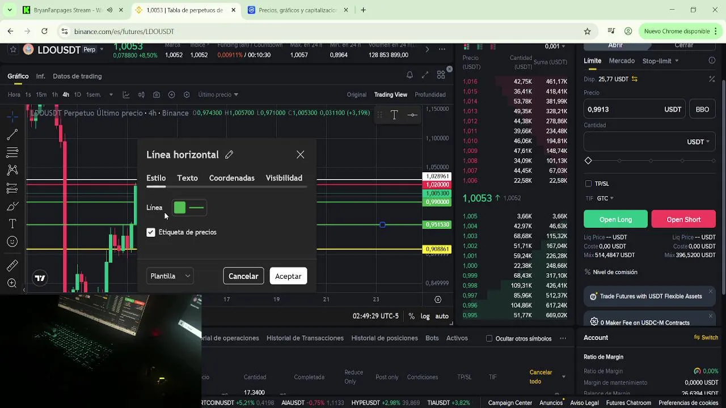This screenshot has height=408, width=726.
Task: Select the brush drawing tool
Action: 12,206
